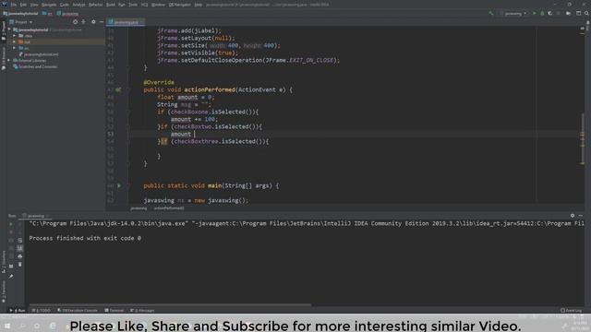The height and width of the screenshot is (332, 591).
Task: Click the restore layout icon in Run panel
Action: [x=11, y=266]
